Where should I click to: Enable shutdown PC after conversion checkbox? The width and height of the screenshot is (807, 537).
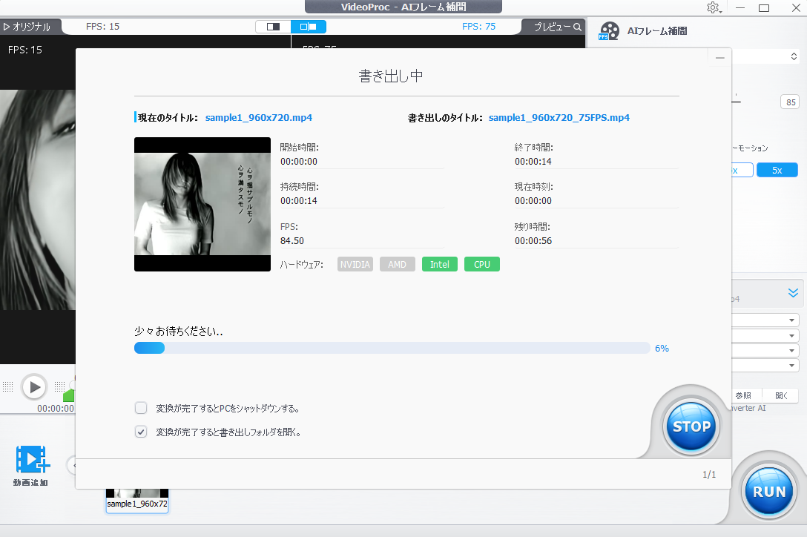click(x=141, y=408)
